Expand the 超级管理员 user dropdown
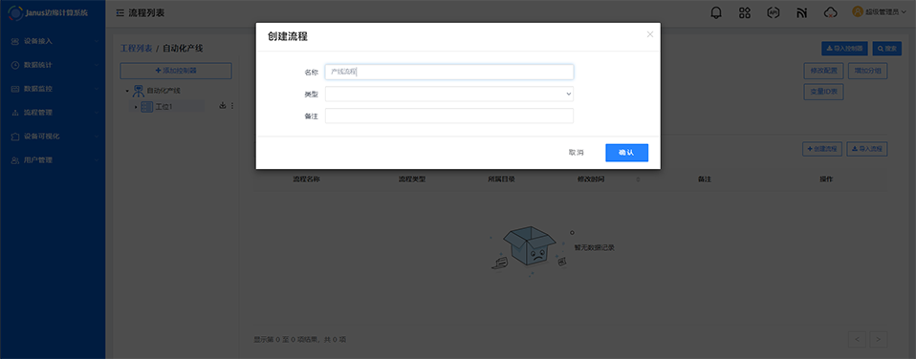This screenshot has width=916, height=359. (x=905, y=11)
